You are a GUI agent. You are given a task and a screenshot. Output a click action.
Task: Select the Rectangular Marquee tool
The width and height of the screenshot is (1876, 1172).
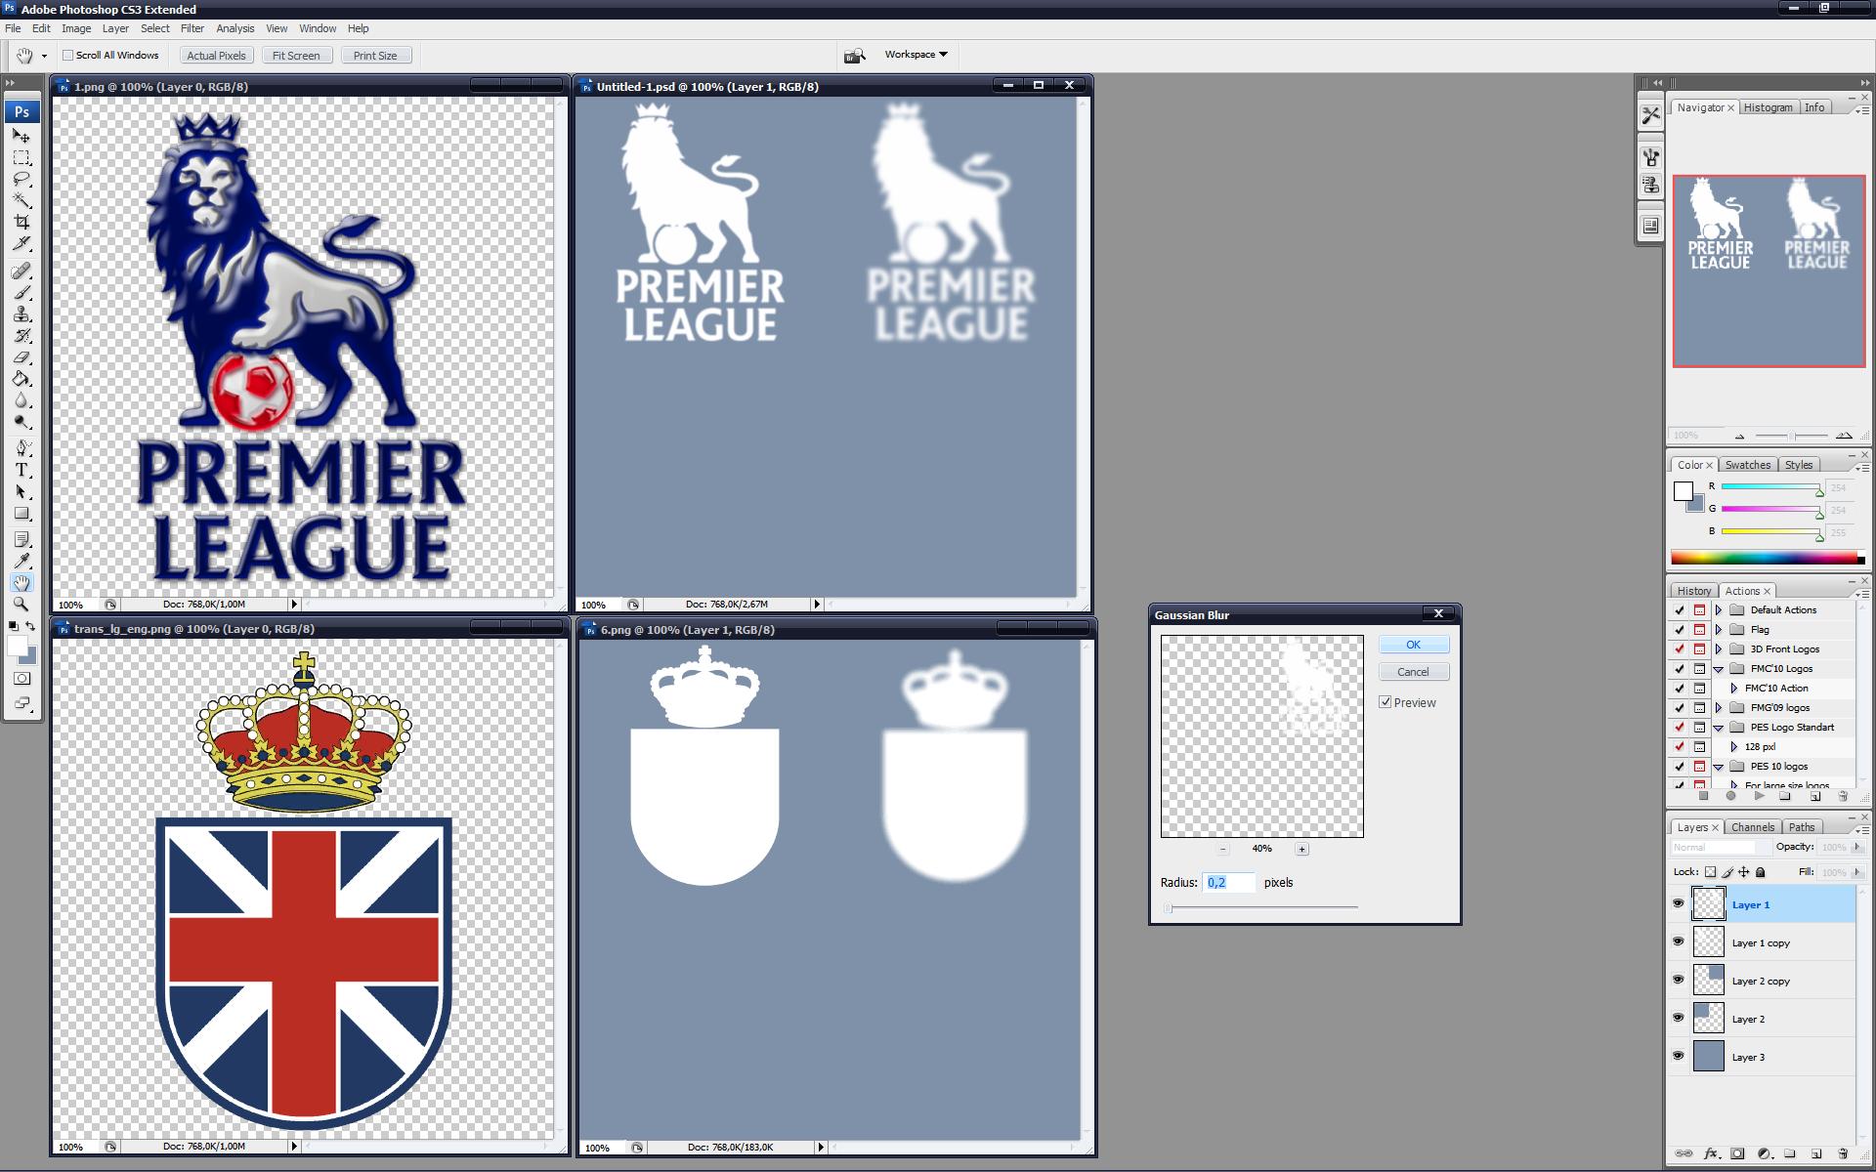point(21,157)
